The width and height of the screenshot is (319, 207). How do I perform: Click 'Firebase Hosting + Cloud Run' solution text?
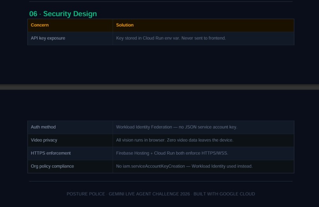click(172, 153)
